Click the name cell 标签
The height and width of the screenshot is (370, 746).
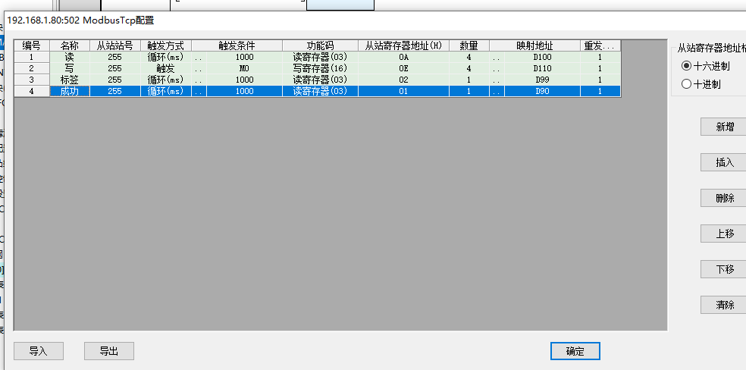[70, 80]
